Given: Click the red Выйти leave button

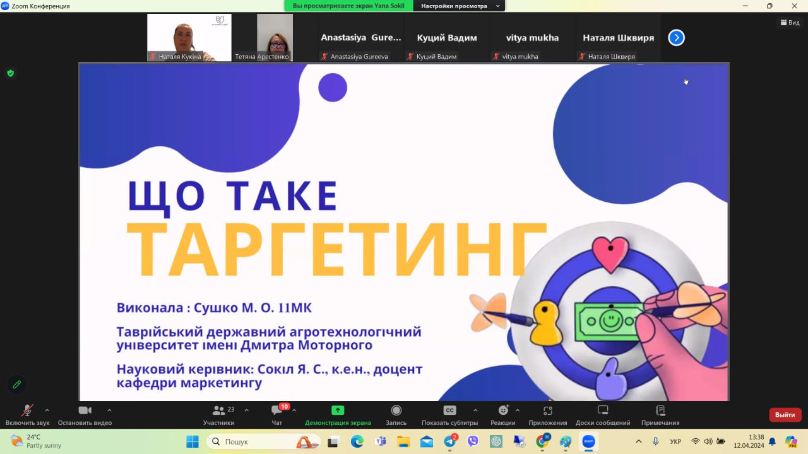Looking at the screenshot, I should pyautogui.click(x=785, y=415).
